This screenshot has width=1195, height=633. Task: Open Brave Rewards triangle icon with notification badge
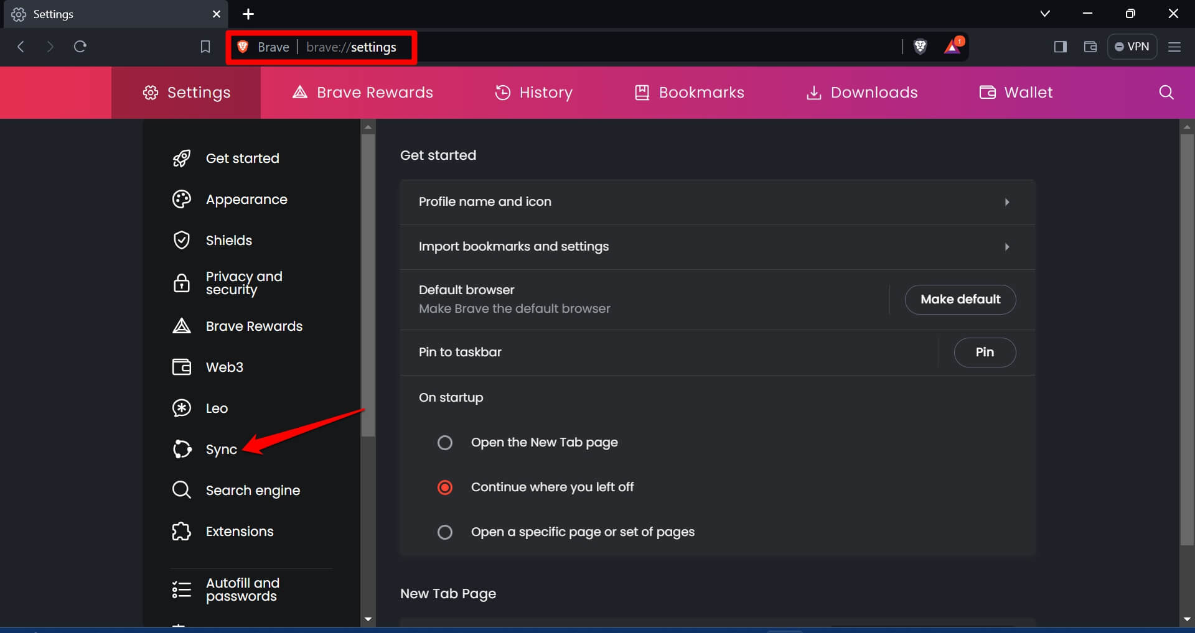953,46
